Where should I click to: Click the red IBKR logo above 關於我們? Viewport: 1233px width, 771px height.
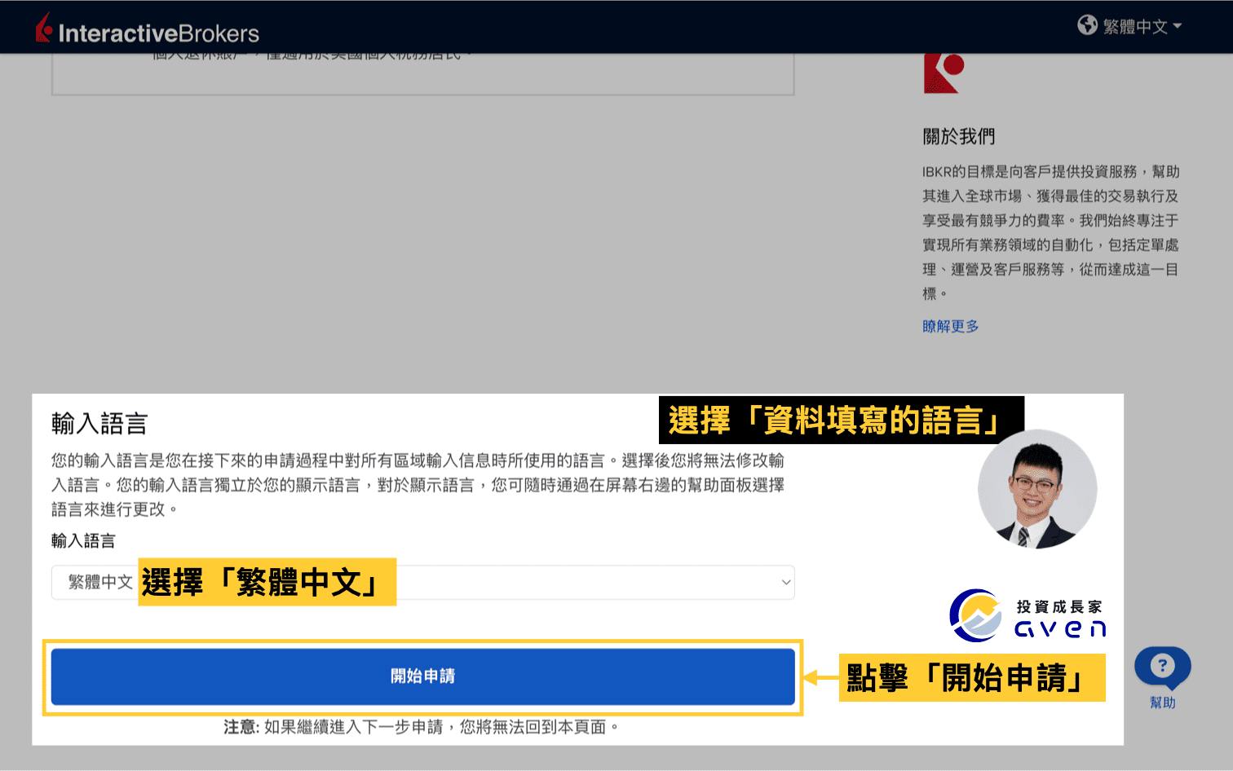click(x=944, y=72)
